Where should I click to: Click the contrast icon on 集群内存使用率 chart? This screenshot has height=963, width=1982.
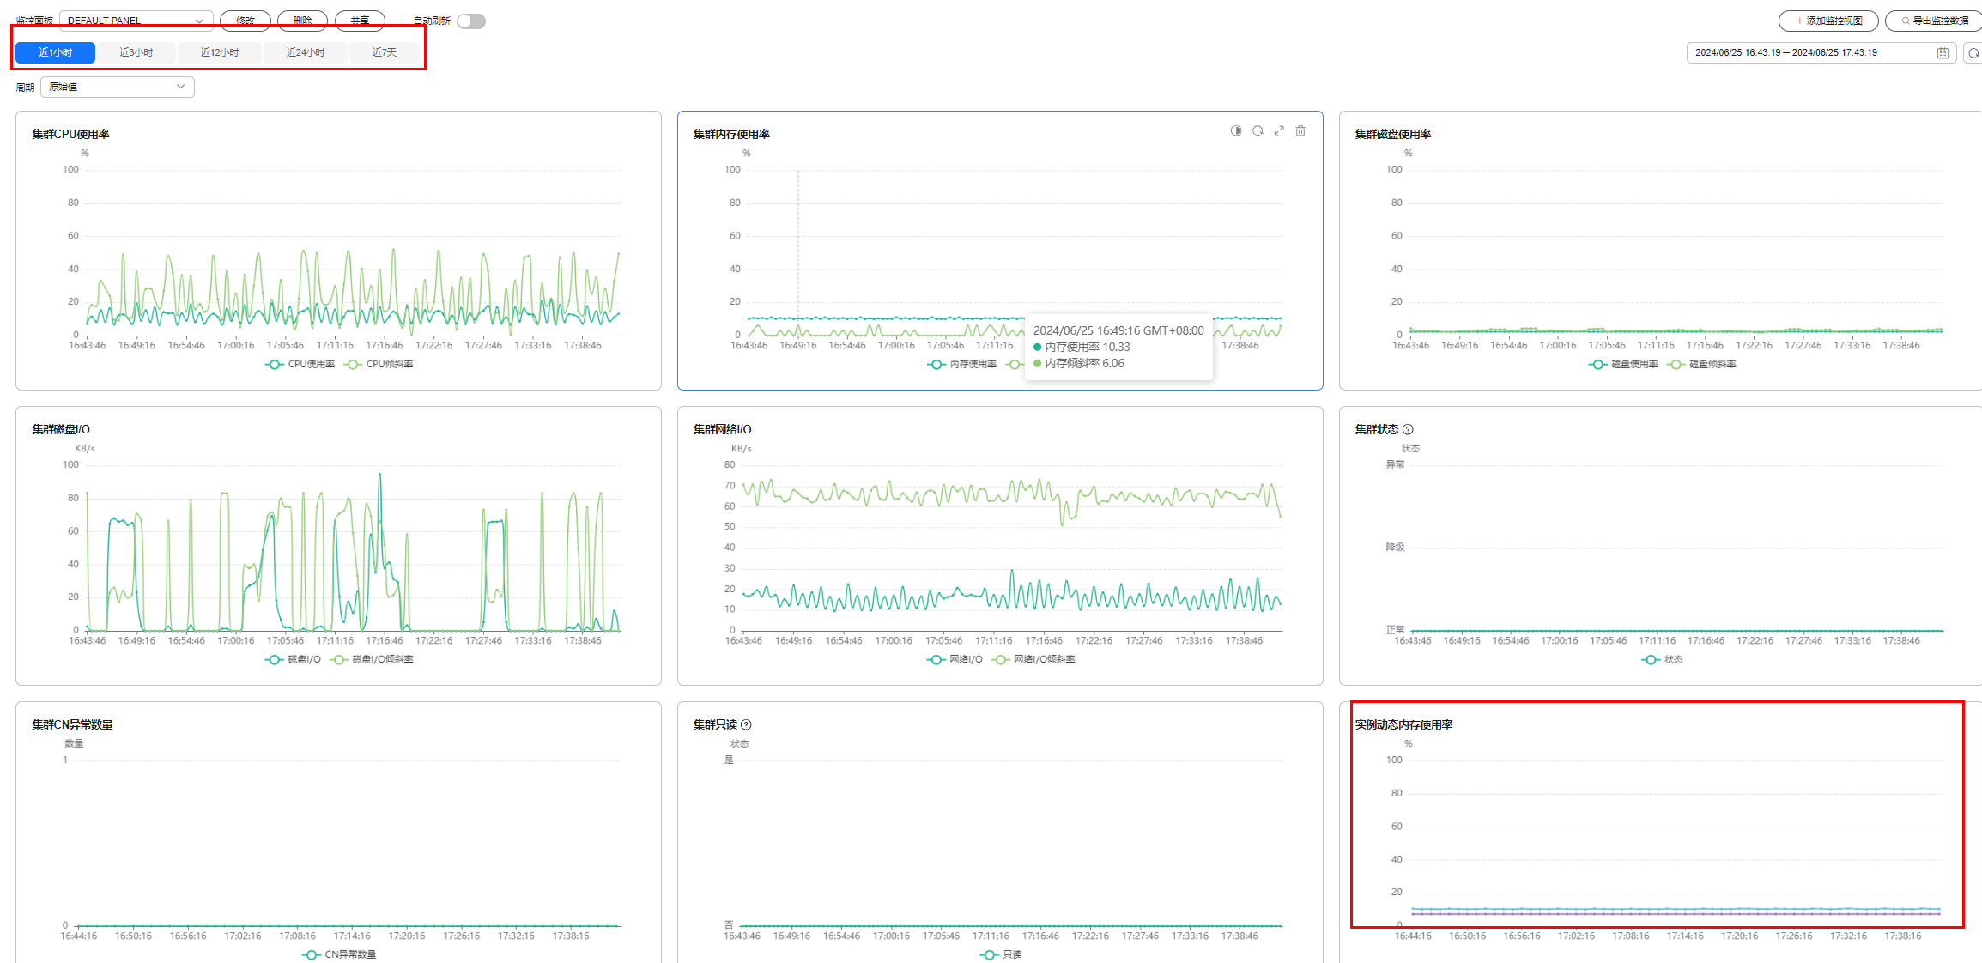[x=1236, y=130]
